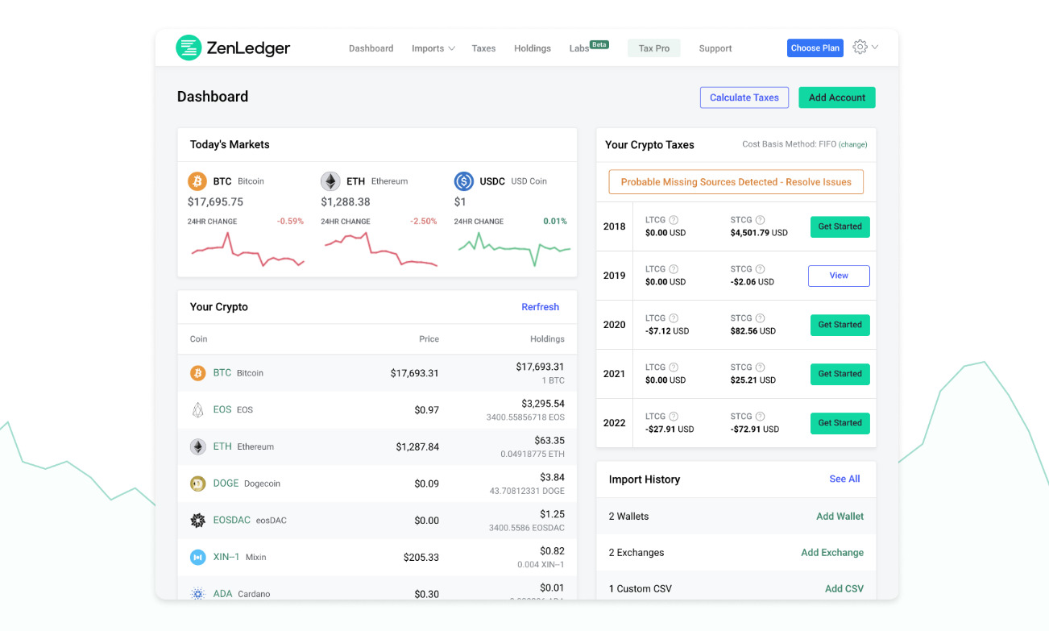Click the Mixin XIN icon in Your Crypto list
The image size is (1049, 631).
pos(197,557)
